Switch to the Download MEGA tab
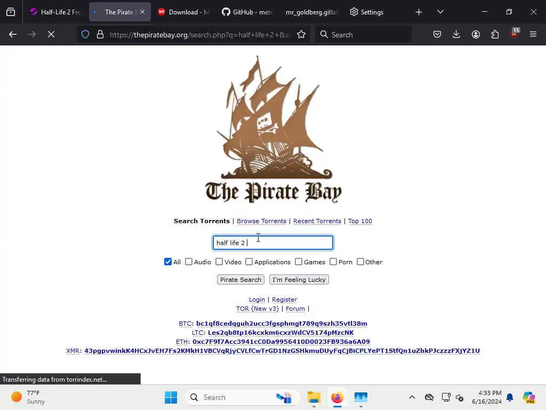This screenshot has width=546, height=410. coord(183,12)
